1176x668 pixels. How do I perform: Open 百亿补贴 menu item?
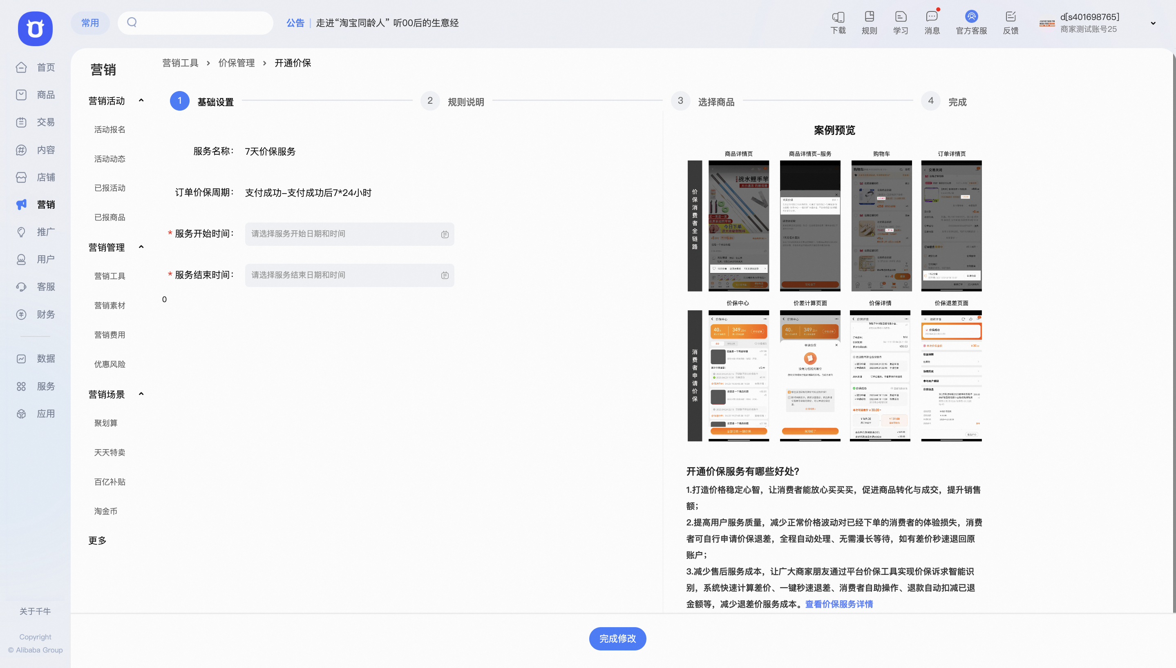click(x=110, y=482)
